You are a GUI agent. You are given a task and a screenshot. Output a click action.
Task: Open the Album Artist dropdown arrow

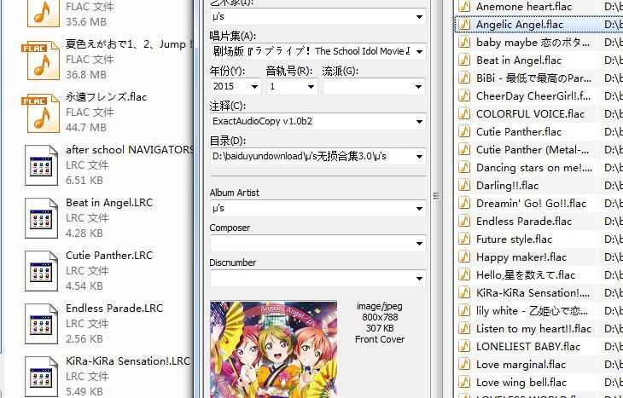tap(419, 208)
